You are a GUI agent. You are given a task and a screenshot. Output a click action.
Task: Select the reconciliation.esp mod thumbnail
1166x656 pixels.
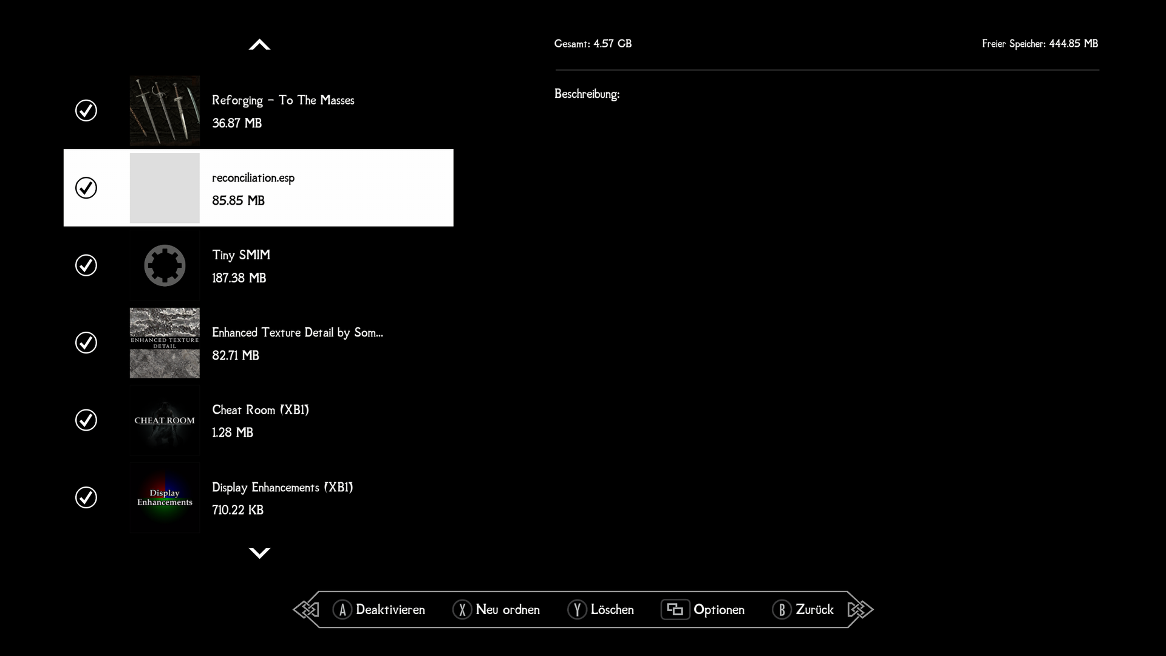pyautogui.click(x=165, y=188)
